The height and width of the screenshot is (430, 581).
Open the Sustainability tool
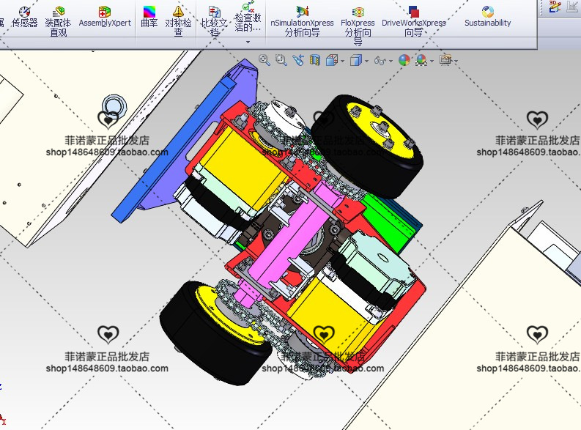488,17
